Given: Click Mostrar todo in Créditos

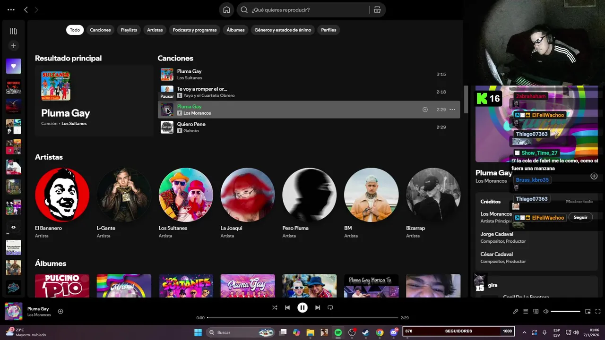Looking at the screenshot, I should tap(579, 202).
